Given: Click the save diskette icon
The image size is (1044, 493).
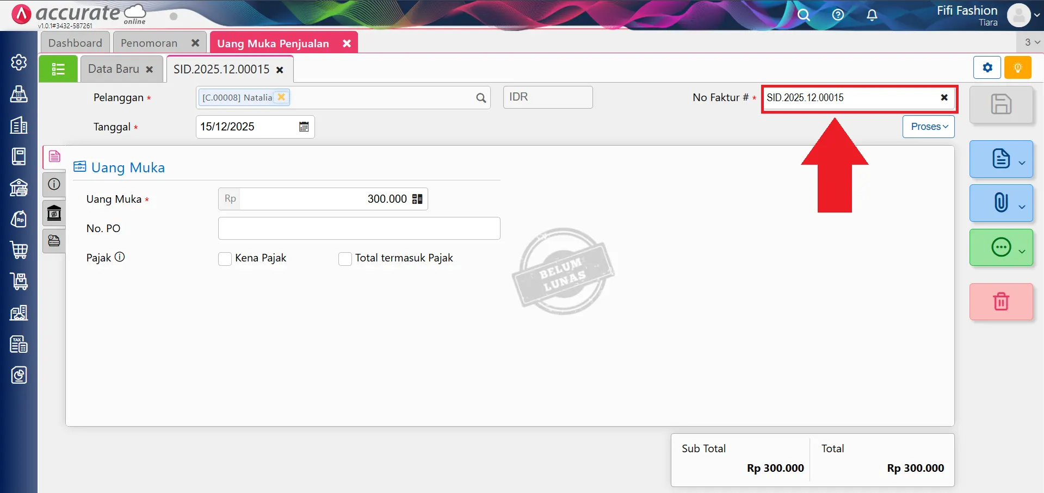Looking at the screenshot, I should (x=1000, y=104).
